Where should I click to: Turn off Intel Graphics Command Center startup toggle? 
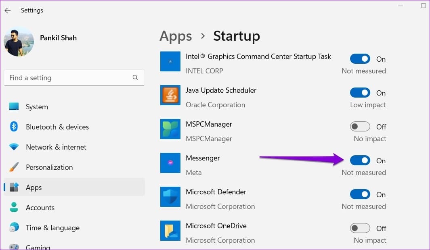[x=360, y=59]
